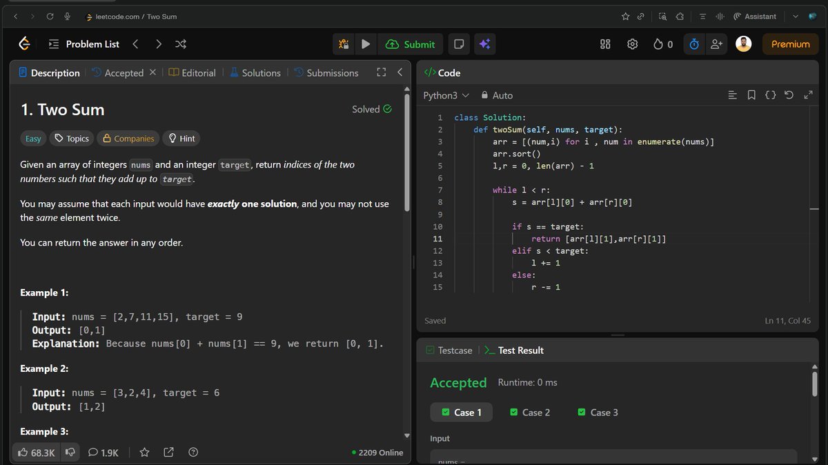Select Case 3 result
This screenshot has width=828, height=465.
[598, 413]
